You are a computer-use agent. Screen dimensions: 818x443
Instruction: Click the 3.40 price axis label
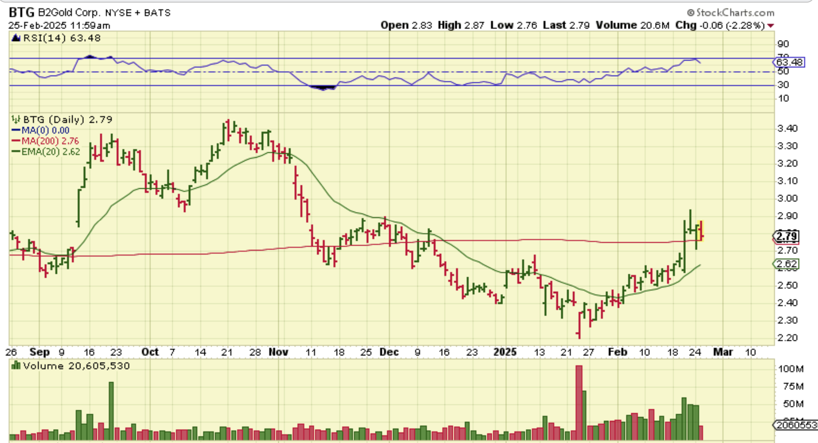[787, 128]
